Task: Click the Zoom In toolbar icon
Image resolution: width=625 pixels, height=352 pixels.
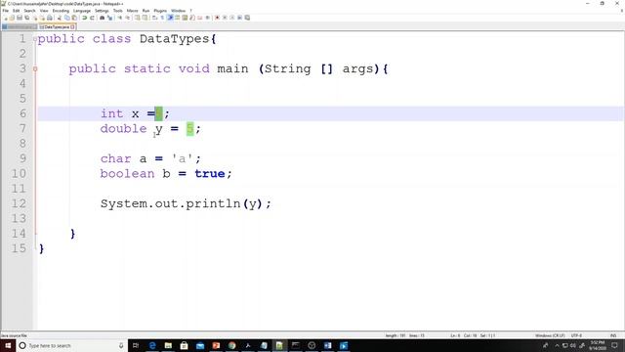Action: click(120, 18)
